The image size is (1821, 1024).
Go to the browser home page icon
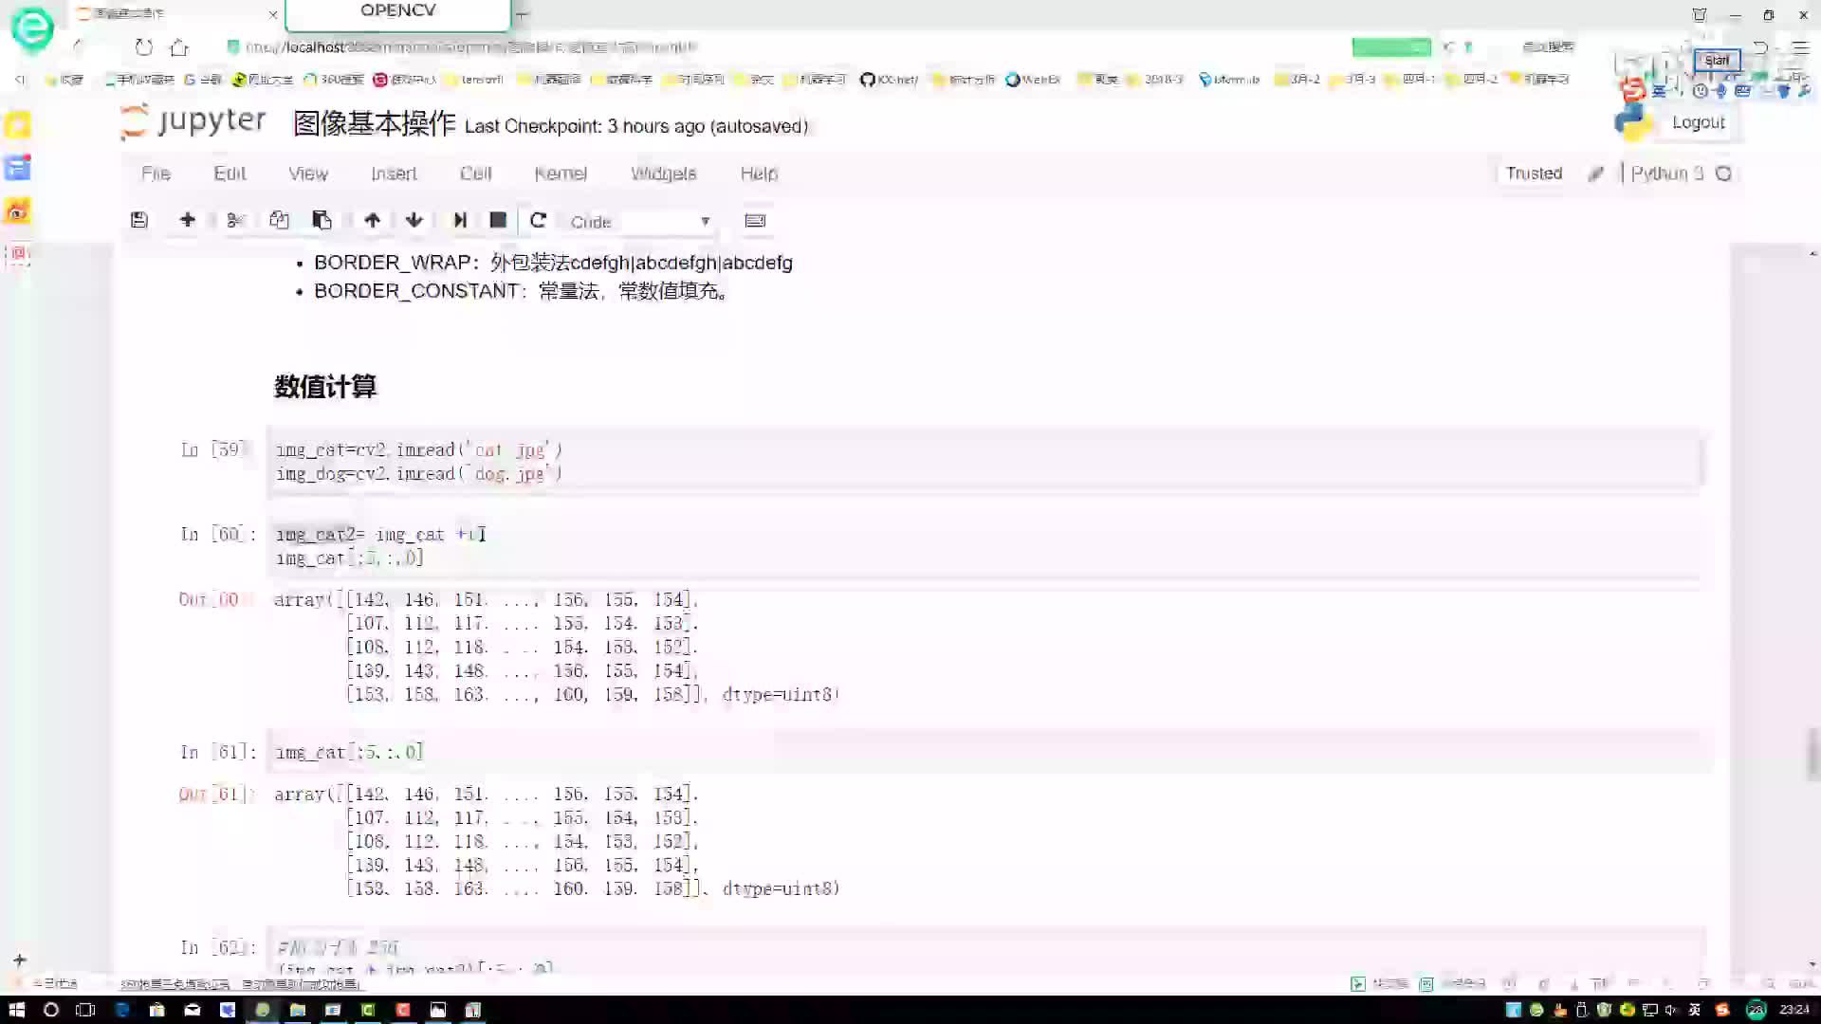pos(179,46)
